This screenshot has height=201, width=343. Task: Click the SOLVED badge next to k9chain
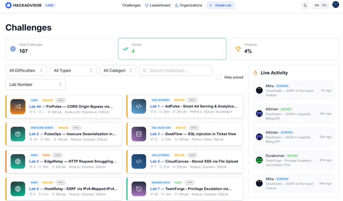coord(286,109)
